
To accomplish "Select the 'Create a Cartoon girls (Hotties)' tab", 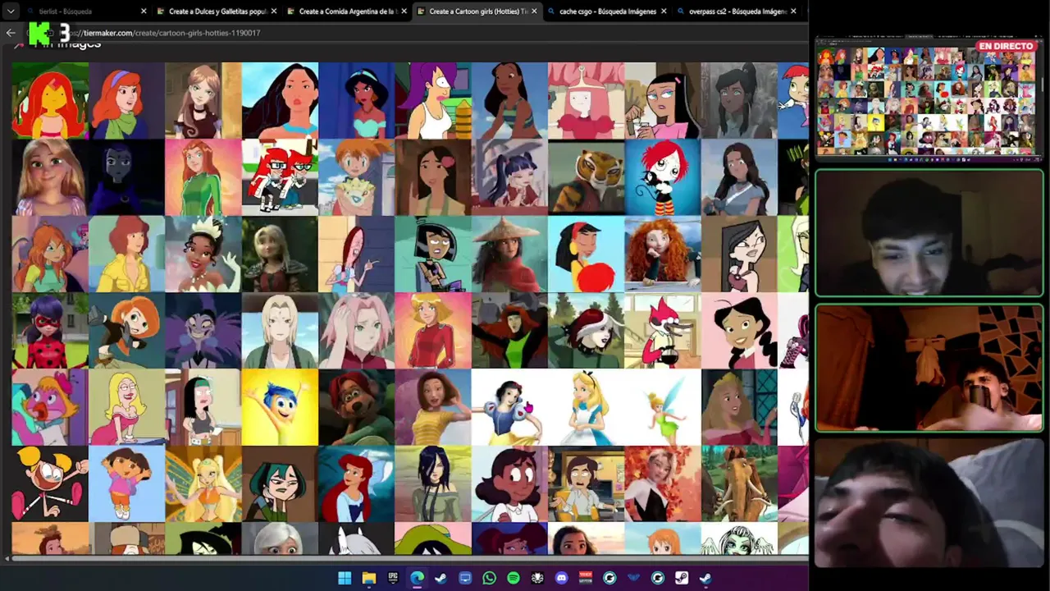I will (478, 11).
